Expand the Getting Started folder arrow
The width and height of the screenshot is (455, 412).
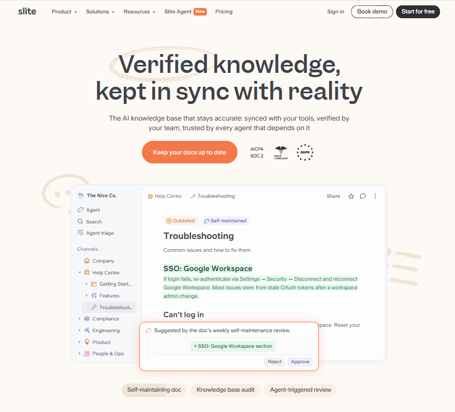(86, 284)
